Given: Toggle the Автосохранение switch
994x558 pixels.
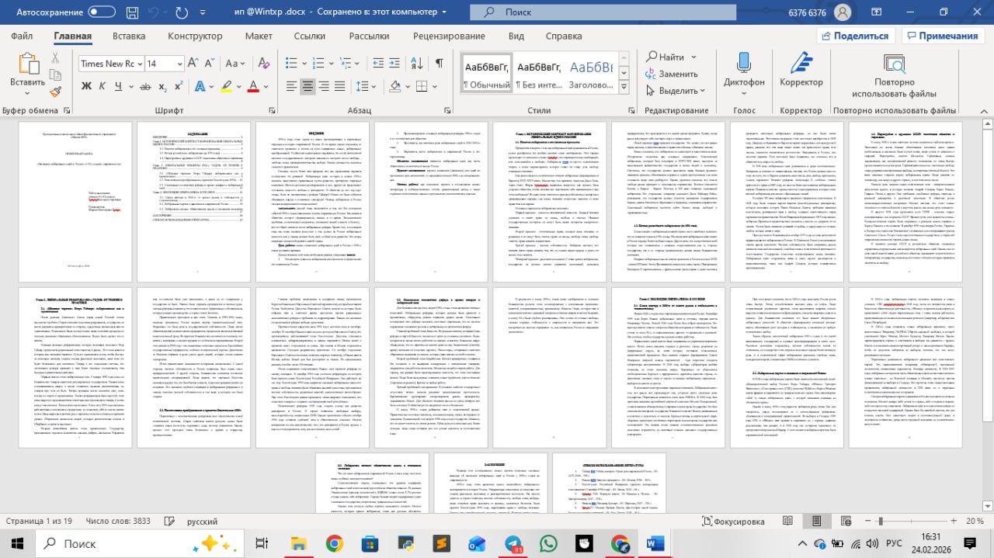Looking at the screenshot, I should pyautogui.click(x=102, y=12).
